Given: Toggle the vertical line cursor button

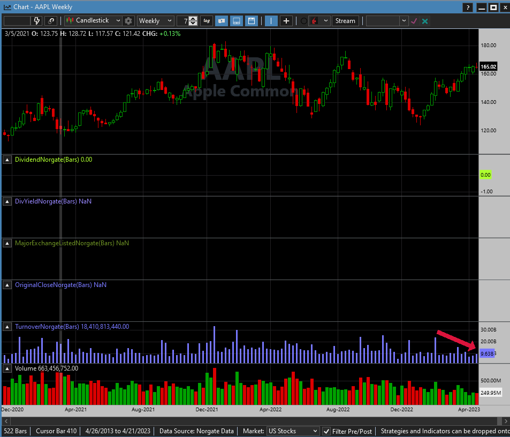Looking at the screenshot, I should tap(271, 21).
